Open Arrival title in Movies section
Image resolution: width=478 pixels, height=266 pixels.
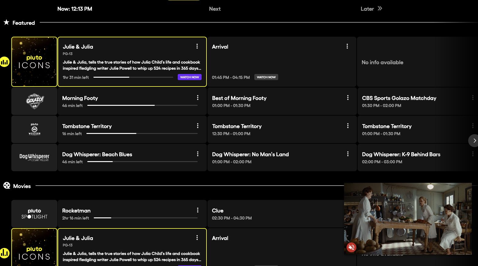pyautogui.click(x=220, y=238)
